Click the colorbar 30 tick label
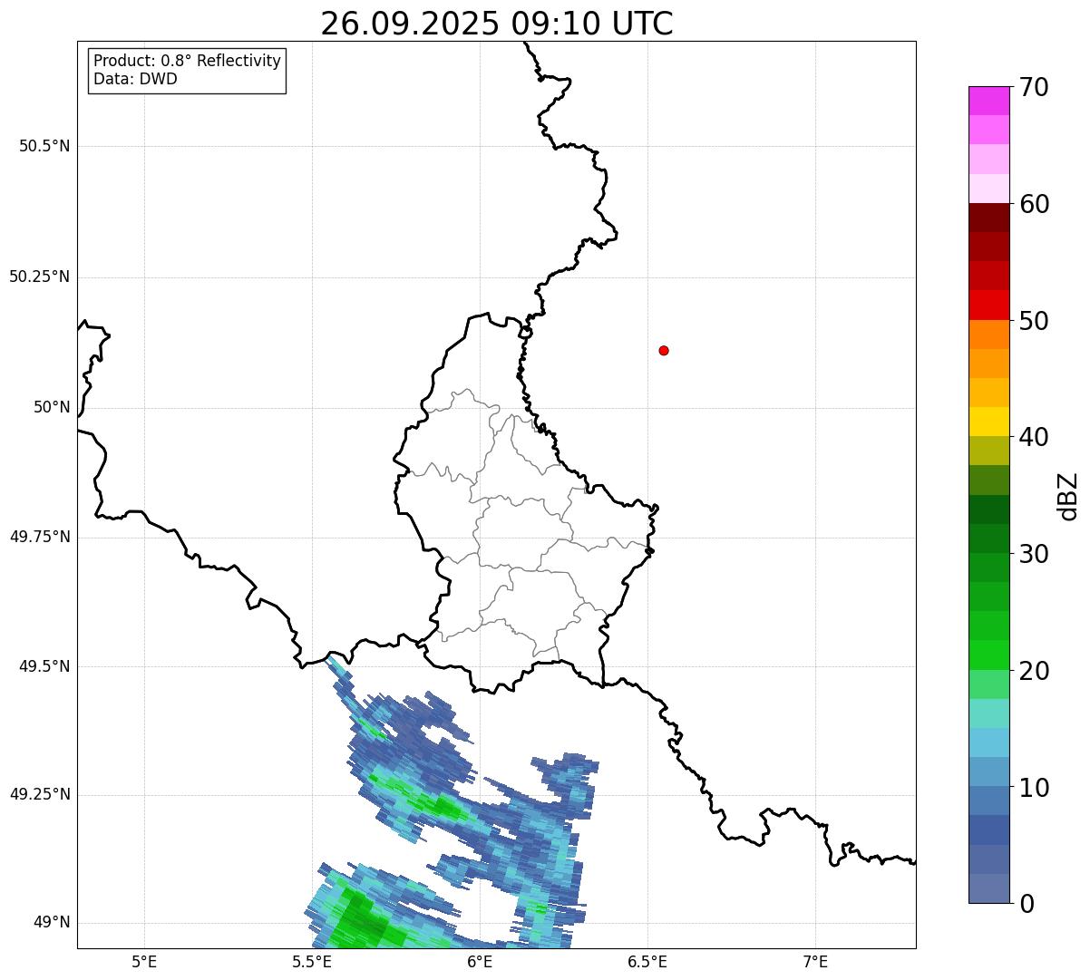This screenshot has height=980, width=1090. [1034, 554]
